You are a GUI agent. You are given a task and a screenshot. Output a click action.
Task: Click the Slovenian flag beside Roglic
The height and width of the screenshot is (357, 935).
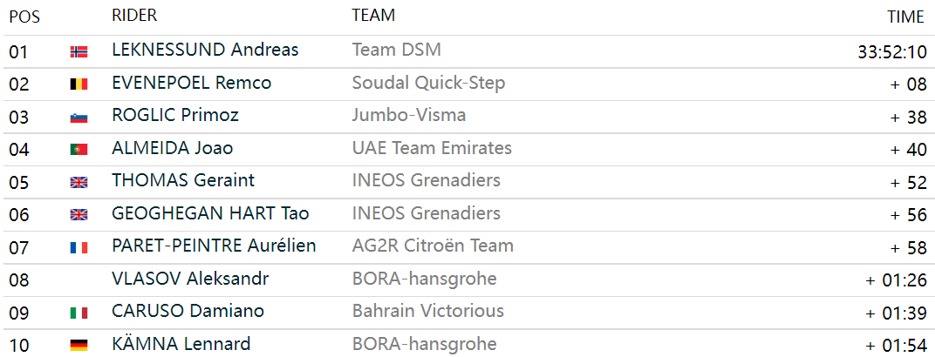78,118
